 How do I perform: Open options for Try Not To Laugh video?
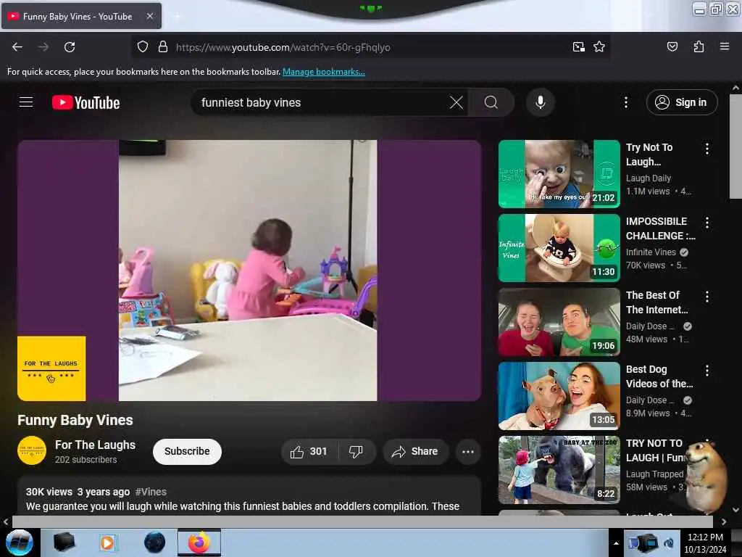coord(707,149)
